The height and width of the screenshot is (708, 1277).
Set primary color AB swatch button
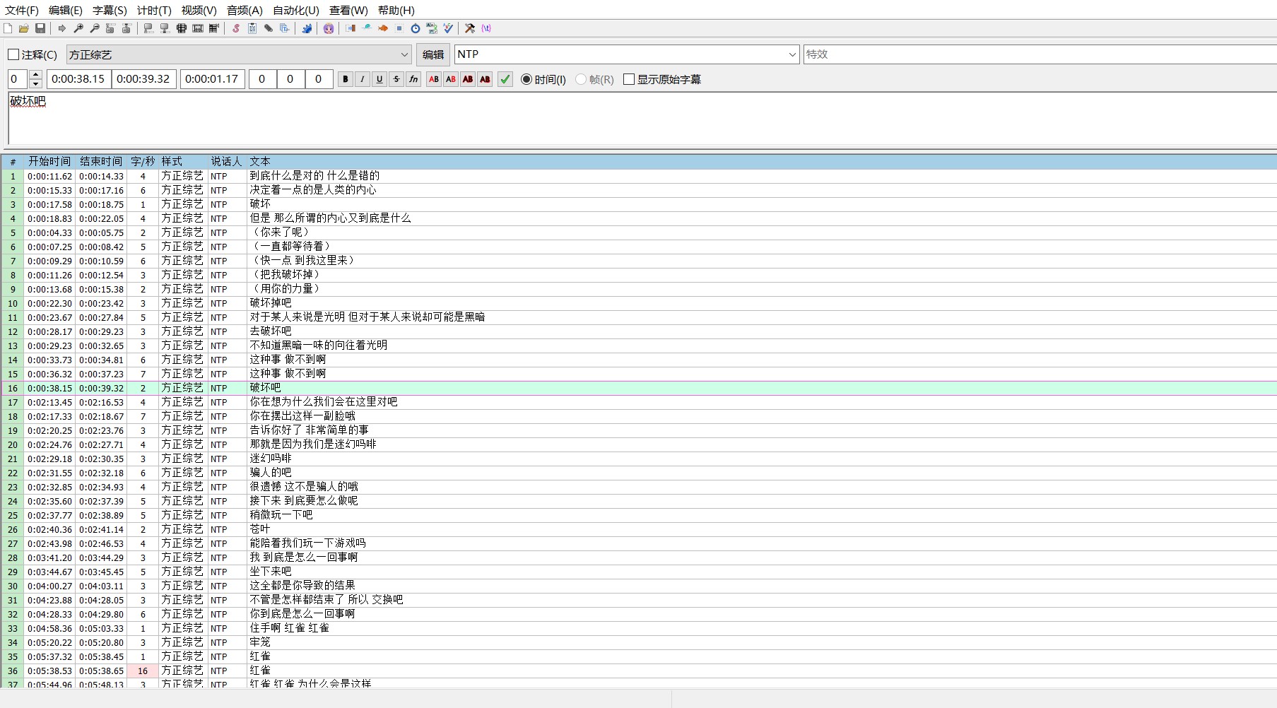coord(434,79)
